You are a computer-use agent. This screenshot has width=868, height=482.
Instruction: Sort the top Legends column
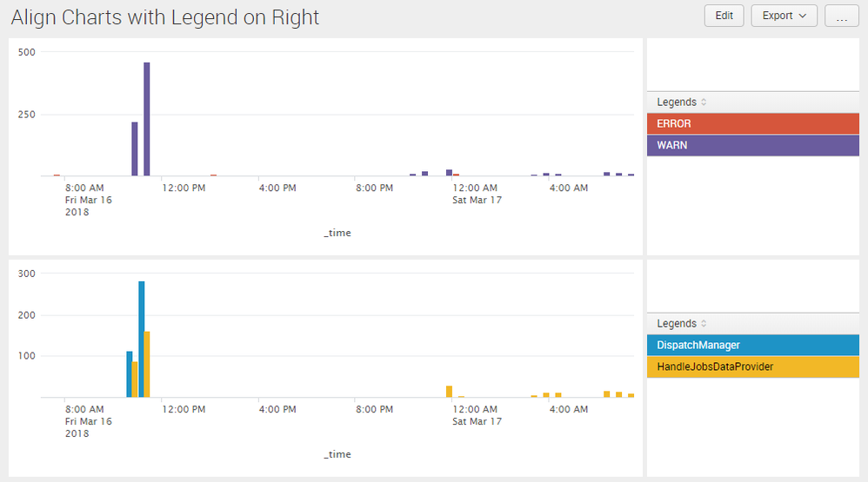pyautogui.click(x=704, y=102)
